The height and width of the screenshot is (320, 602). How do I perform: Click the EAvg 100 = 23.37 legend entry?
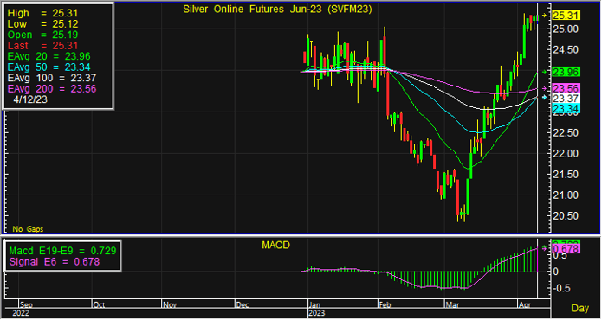tap(51, 78)
